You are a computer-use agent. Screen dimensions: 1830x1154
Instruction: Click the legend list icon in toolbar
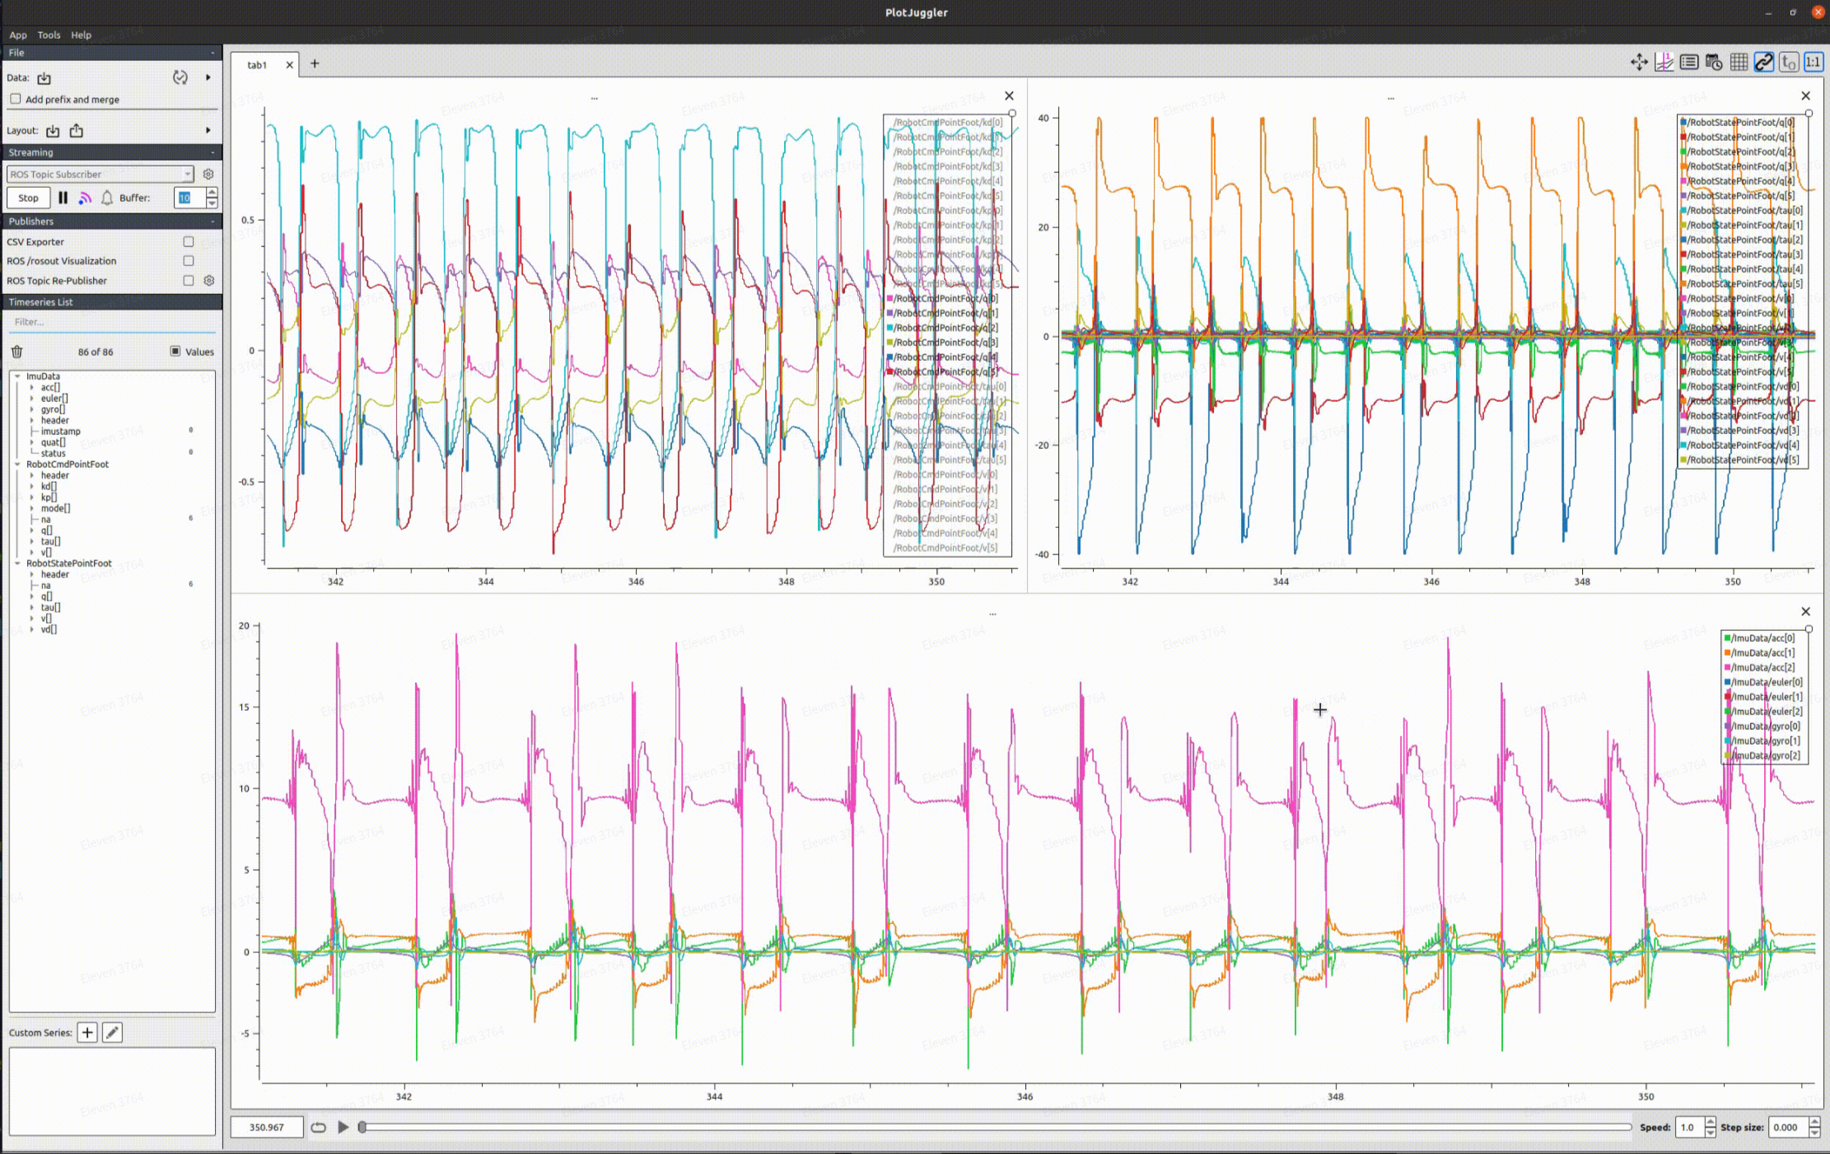click(1689, 63)
